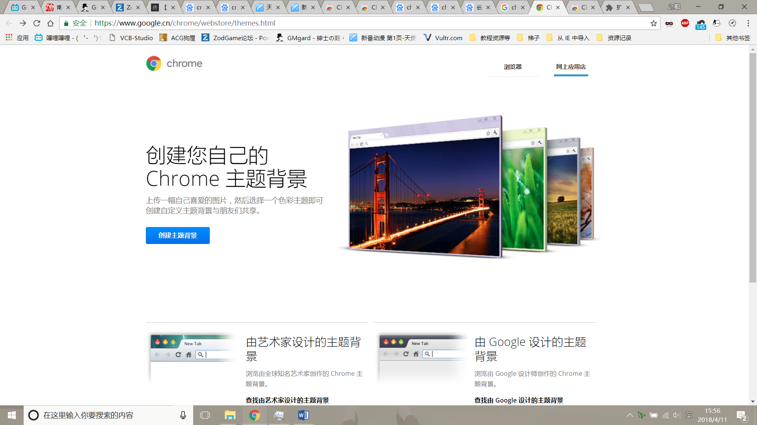Click the 英 input method indicator
This screenshot has width=757, height=425.
click(689, 415)
